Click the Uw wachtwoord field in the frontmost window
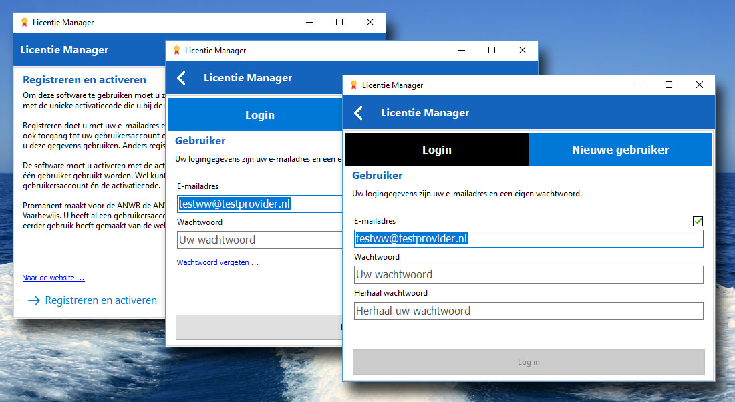Viewport: 735px width, 402px height. [x=528, y=274]
